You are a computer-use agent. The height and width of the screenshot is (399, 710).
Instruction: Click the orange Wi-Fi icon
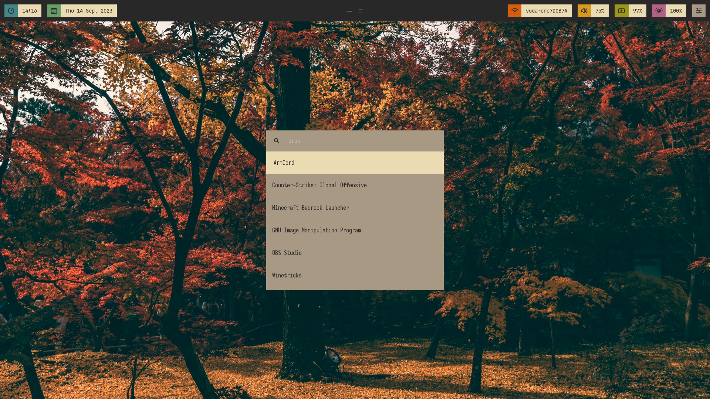point(514,11)
